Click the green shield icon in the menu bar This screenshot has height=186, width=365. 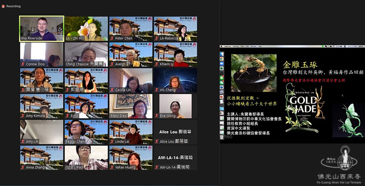[323, 46]
